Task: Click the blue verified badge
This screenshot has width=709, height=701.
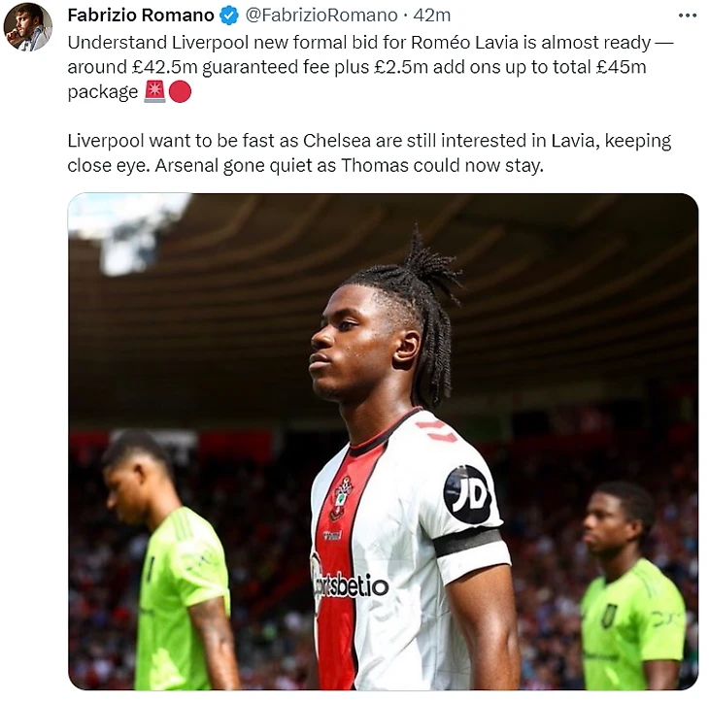Action: pyautogui.click(x=229, y=16)
